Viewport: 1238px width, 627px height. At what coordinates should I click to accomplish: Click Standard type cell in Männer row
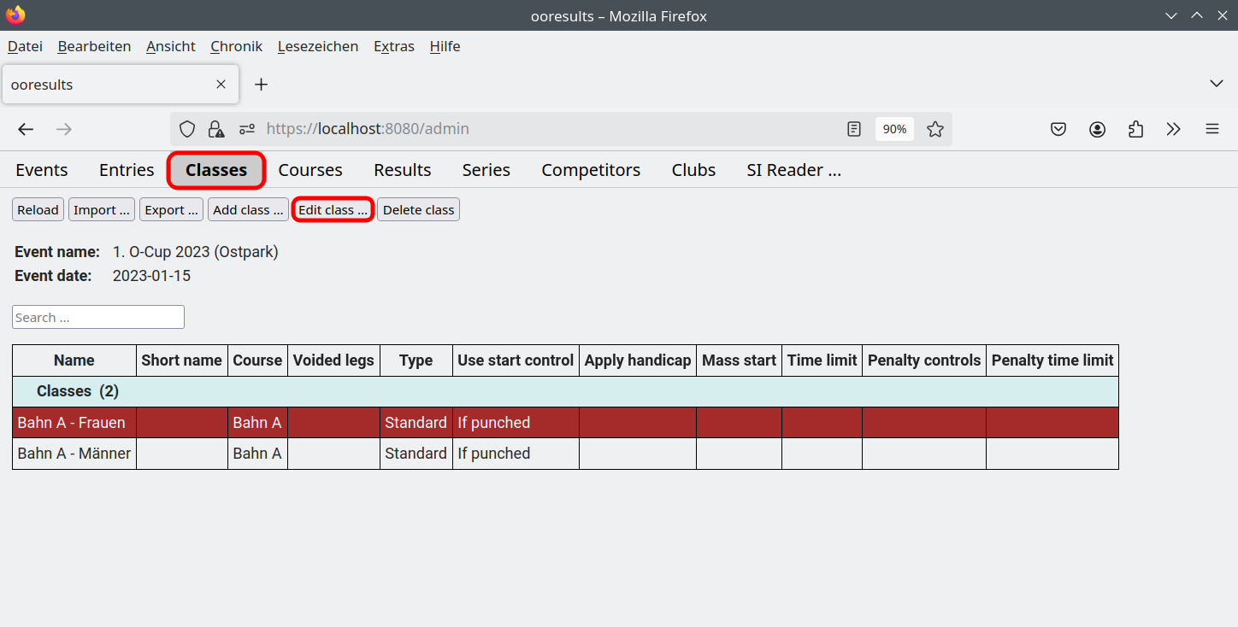point(416,454)
